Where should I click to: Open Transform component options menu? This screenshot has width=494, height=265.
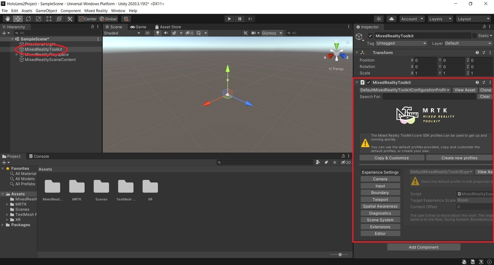coord(490,53)
